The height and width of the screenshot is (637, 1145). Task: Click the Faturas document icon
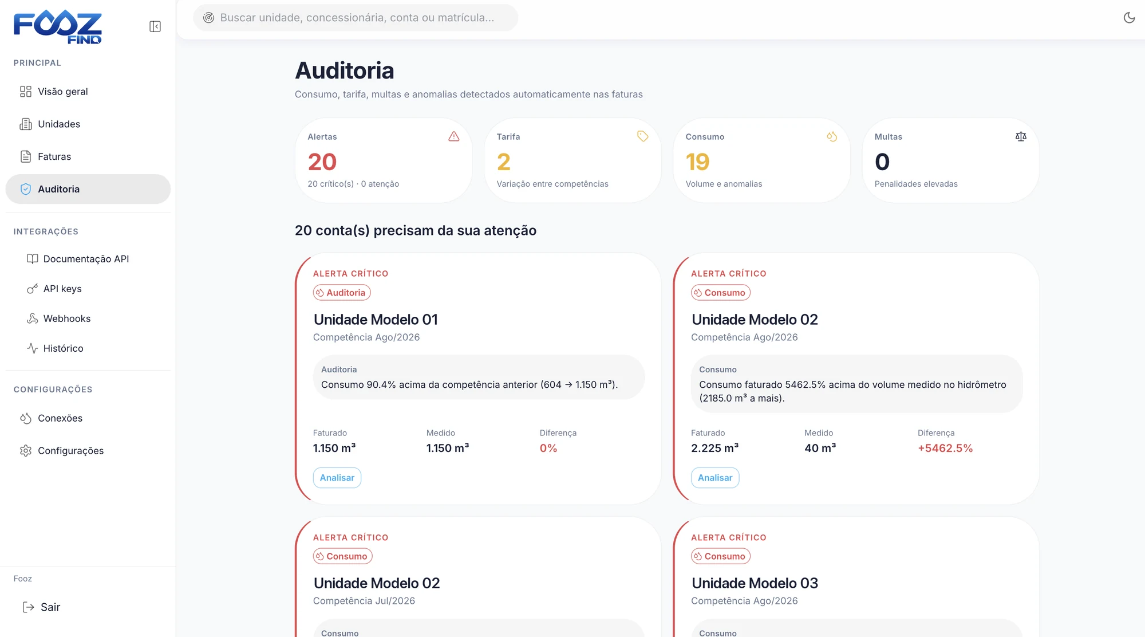pos(26,157)
